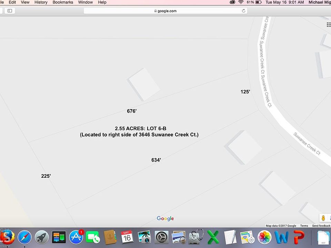Click the 2.55 ACRES: LOT 6-B label
331x248 pixels.
pyautogui.click(x=141, y=128)
